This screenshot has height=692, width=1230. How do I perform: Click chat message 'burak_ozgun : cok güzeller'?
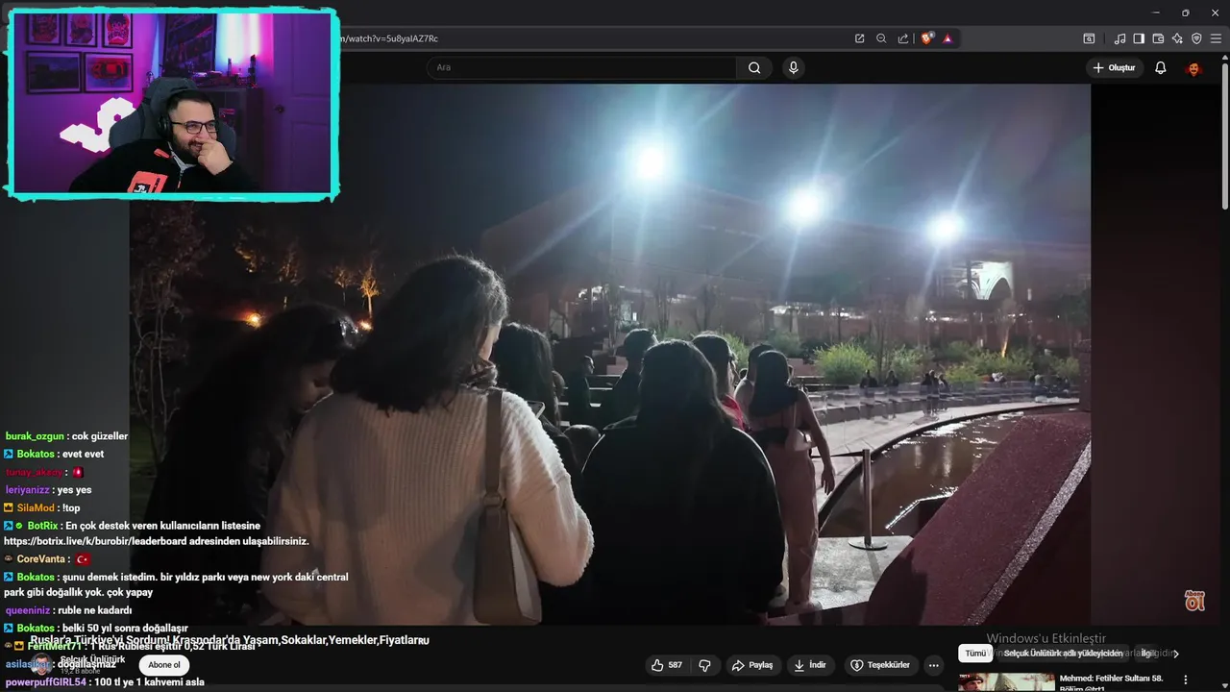[66, 435]
